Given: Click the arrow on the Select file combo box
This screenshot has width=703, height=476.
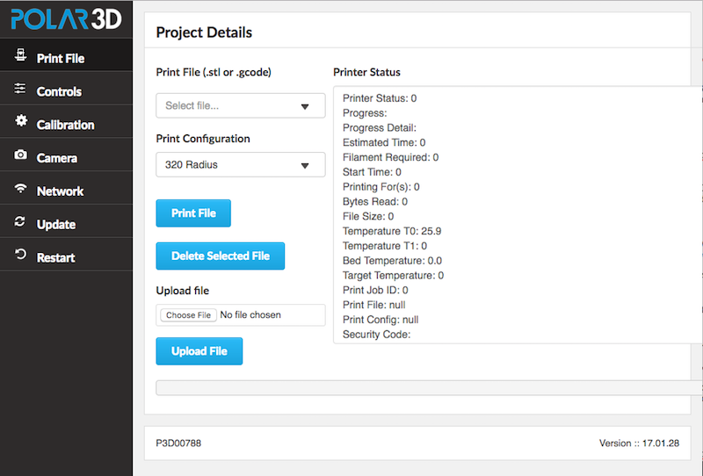Looking at the screenshot, I should click(305, 106).
